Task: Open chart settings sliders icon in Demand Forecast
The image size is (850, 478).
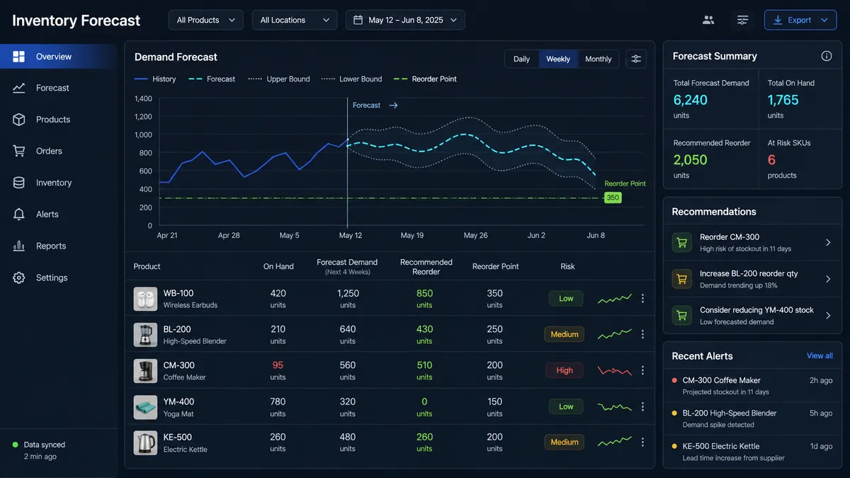Action: point(636,59)
